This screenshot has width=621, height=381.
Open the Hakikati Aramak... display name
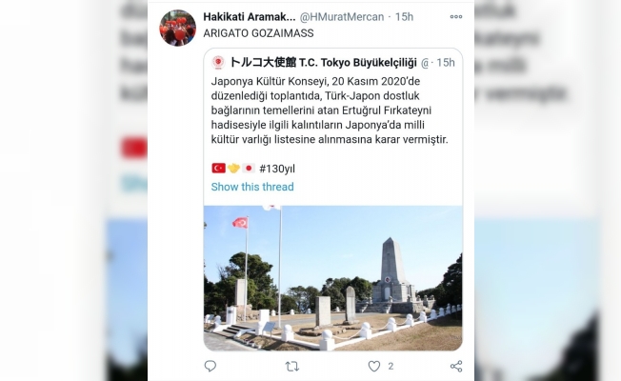click(250, 16)
